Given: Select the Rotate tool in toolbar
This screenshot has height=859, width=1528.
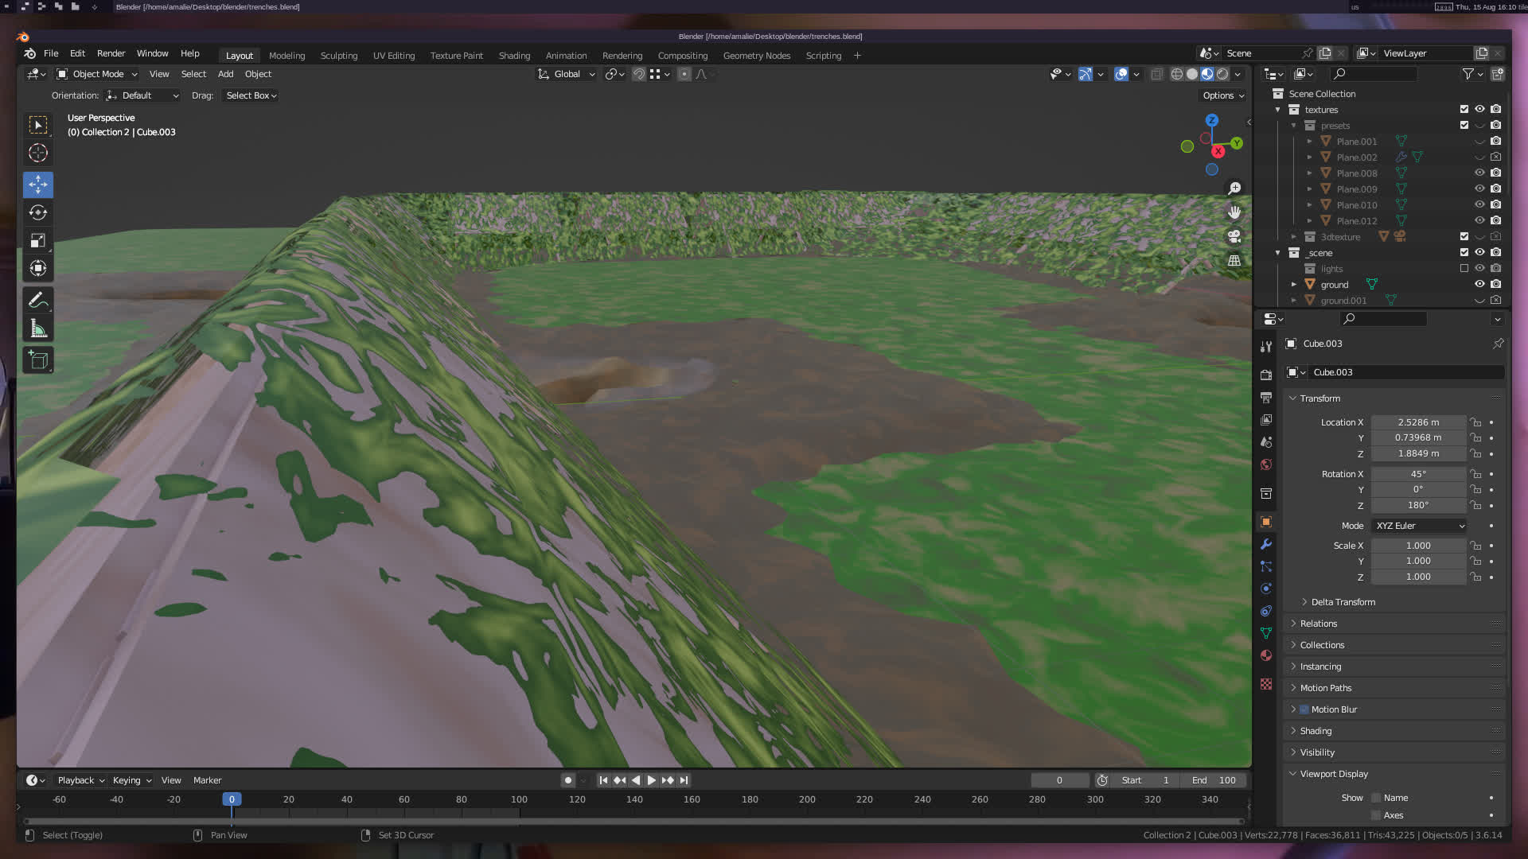Looking at the screenshot, I should tap(37, 212).
